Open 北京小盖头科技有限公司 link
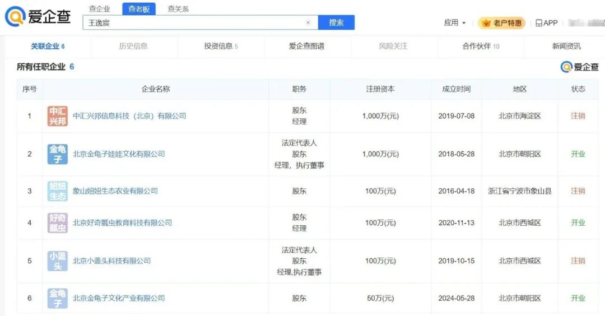Screen dimensions: 605x316 (112, 261)
